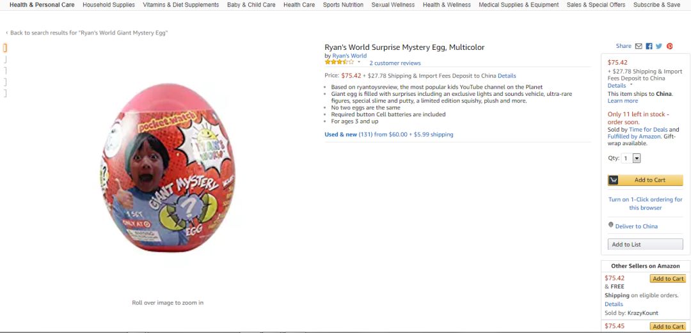Click the location pin icon near Deliver to China
Viewport: 691px width, 333px height.
pyautogui.click(x=611, y=225)
